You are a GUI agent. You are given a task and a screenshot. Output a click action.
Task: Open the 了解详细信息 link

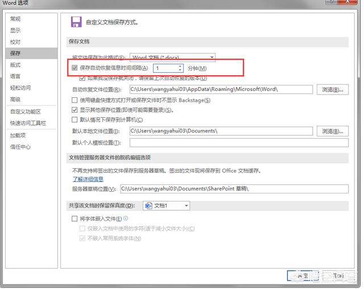click(88, 179)
